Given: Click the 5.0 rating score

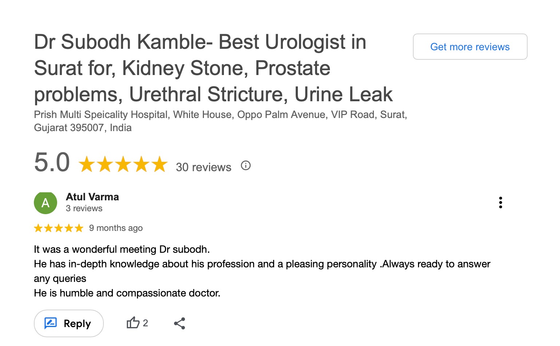Looking at the screenshot, I should pos(52,162).
